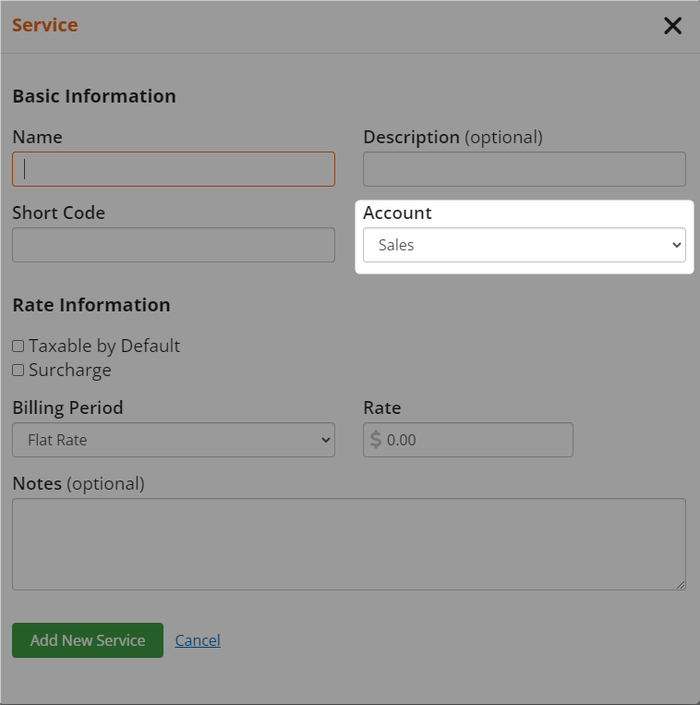Enable the Taxable by Default checkbox
The image size is (700, 705).
pos(18,346)
